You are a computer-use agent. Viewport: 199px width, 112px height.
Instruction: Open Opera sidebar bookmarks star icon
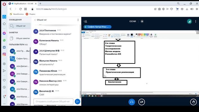(4, 24)
